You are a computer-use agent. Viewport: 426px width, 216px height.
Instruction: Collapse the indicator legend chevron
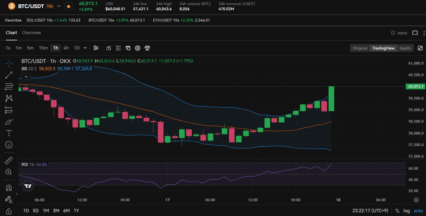(26, 77)
